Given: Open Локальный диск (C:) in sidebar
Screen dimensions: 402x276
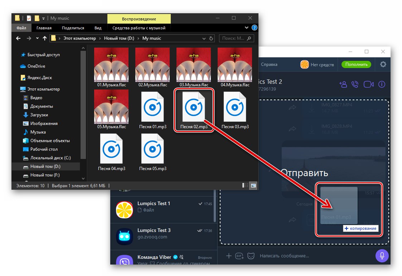Looking at the screenshot, I should click(x=47, y=158).
